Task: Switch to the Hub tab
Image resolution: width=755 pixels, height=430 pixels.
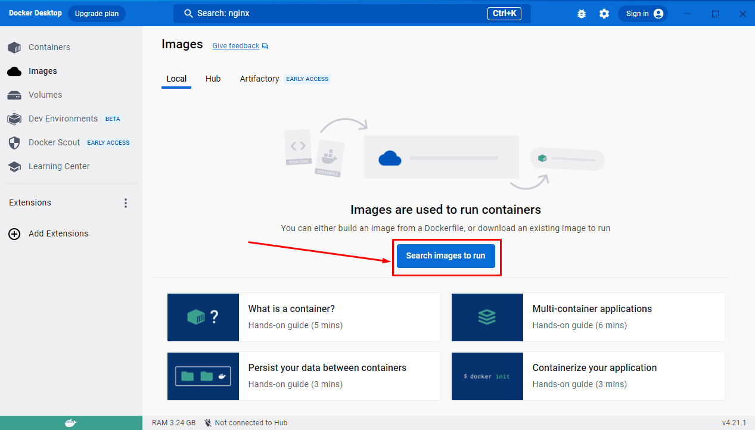Action: [x=213, y=79]
